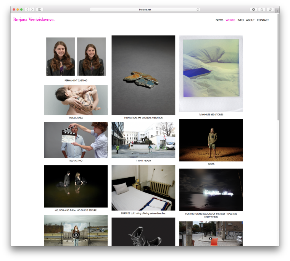Open the INFO navigation link

click(x=240, y=20)
